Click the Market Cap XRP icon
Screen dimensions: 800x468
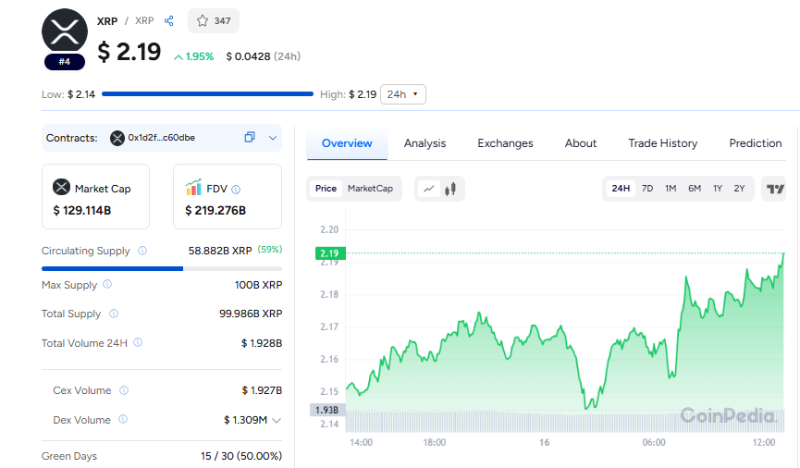[x=61, y=188]
